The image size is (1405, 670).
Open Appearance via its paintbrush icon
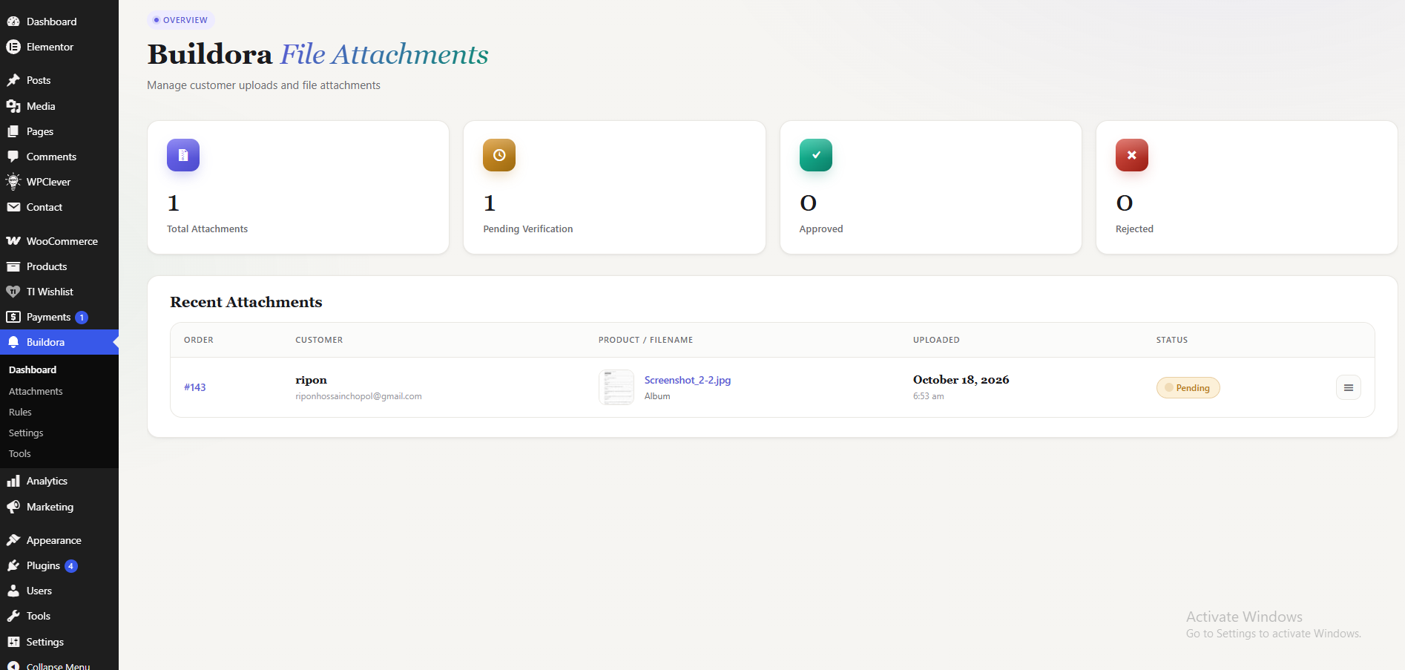coord(13,540)
